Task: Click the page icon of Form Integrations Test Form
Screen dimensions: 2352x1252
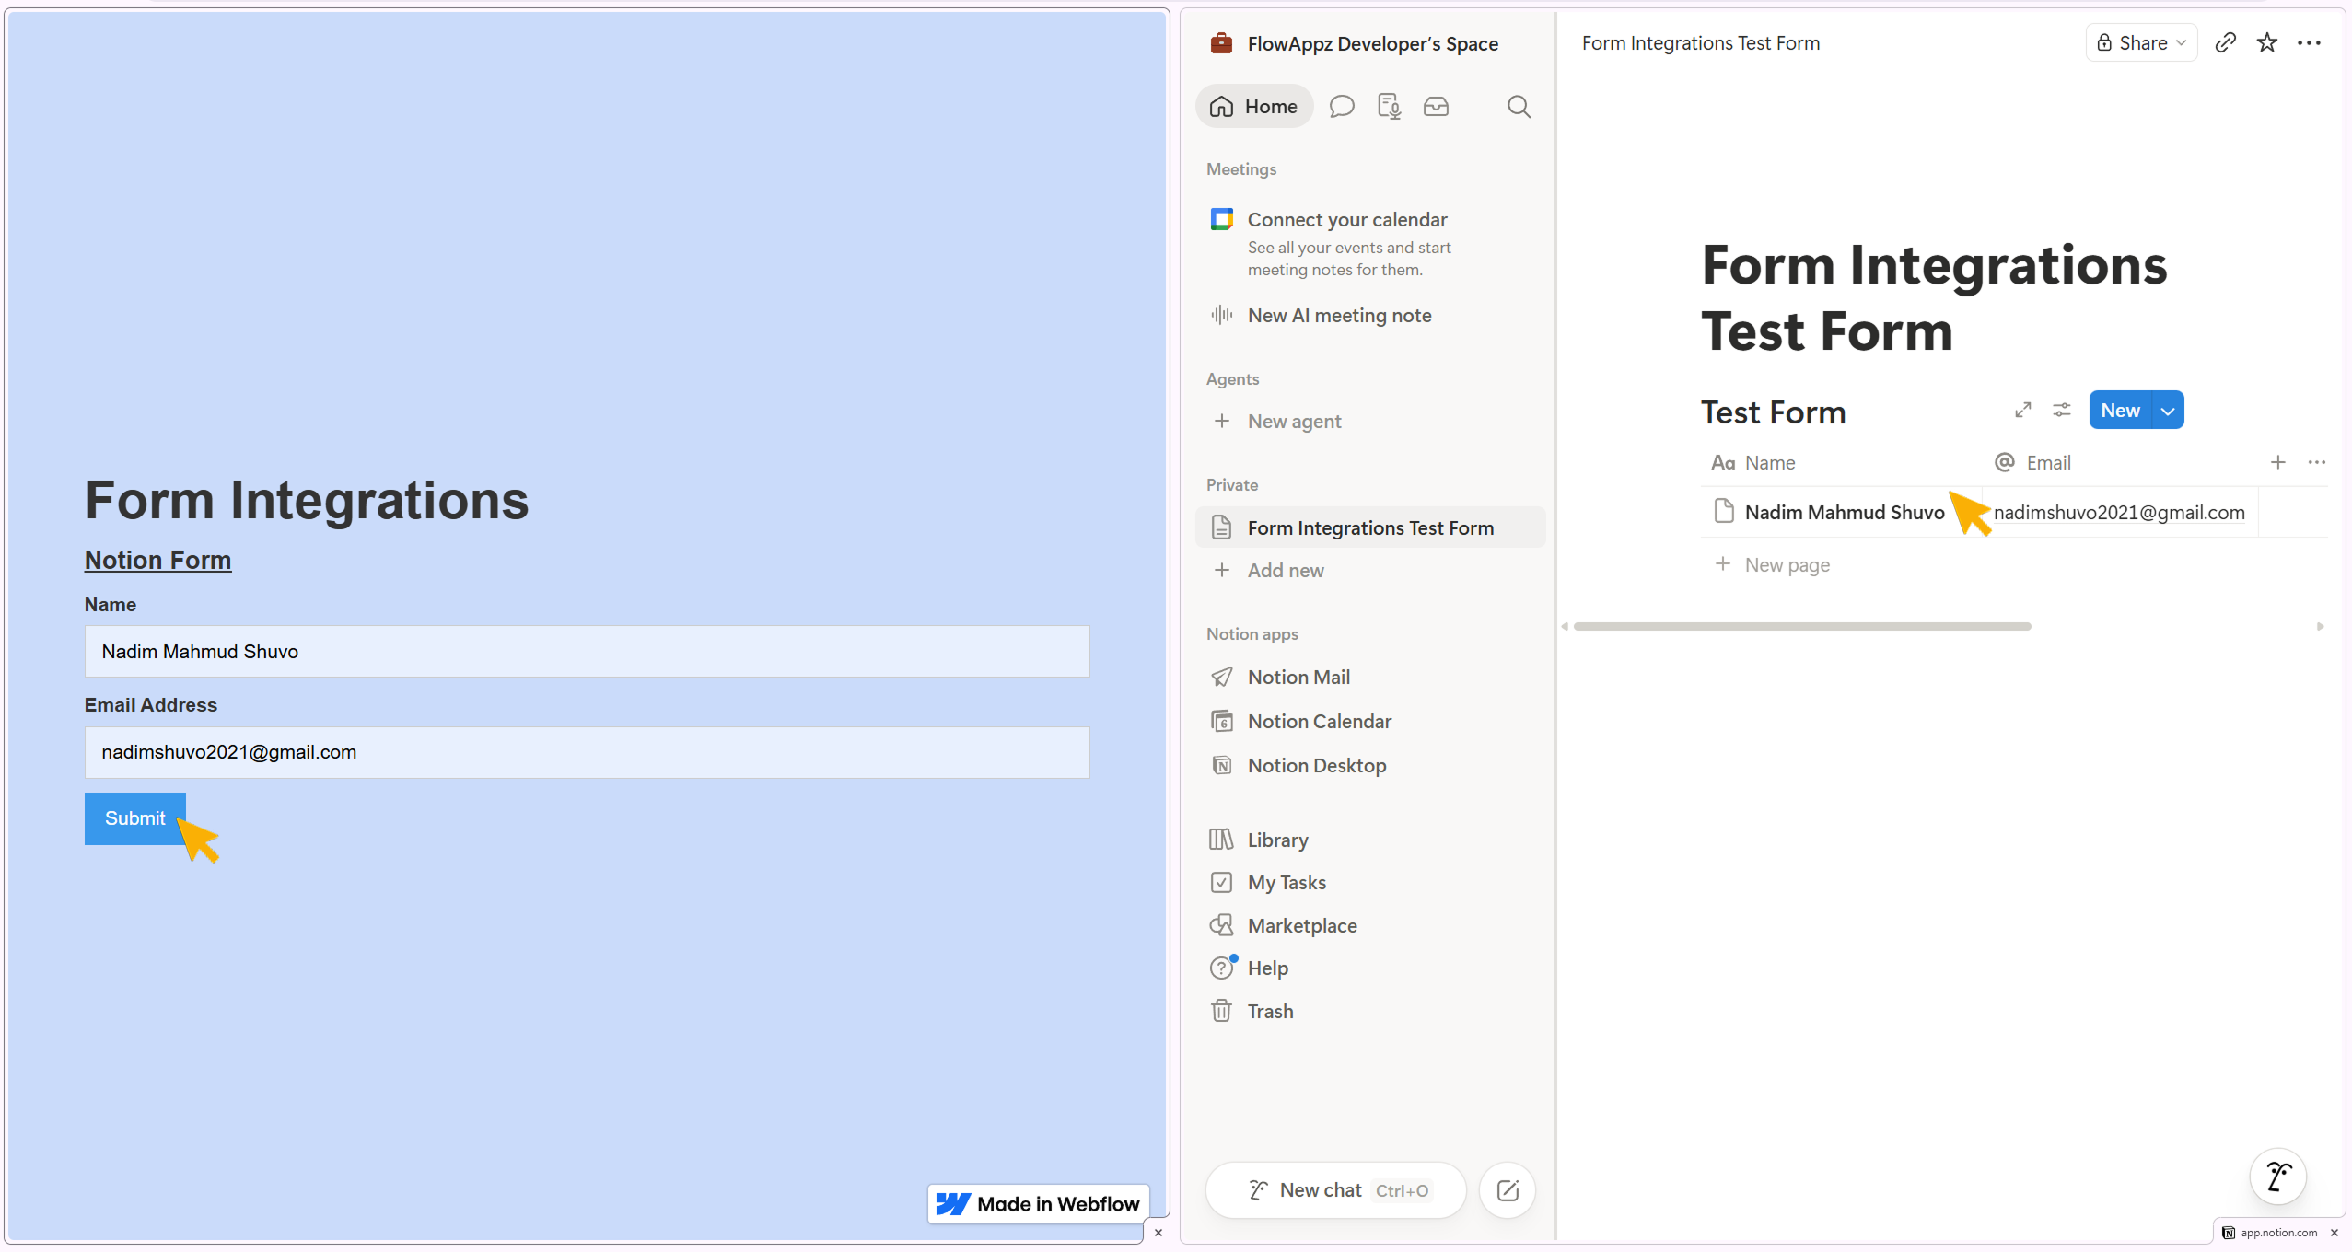Action: [1221, 527]
